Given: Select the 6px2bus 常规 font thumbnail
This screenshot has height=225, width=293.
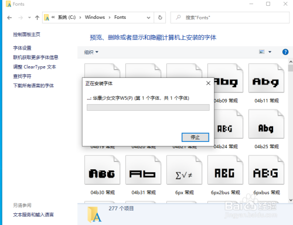Looking at the screenshot, I should pos(226,170).
